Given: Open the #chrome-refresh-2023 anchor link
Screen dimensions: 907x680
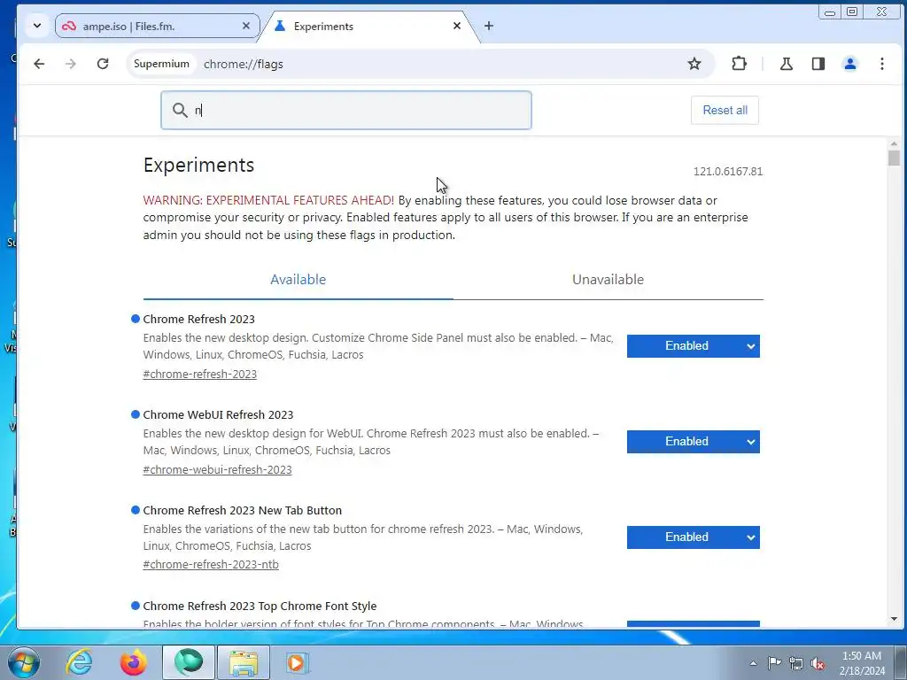Looking at the screenshot, I should click(199, 375).
